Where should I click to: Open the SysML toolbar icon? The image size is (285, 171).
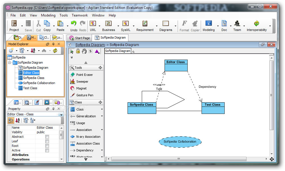point(126,23)
